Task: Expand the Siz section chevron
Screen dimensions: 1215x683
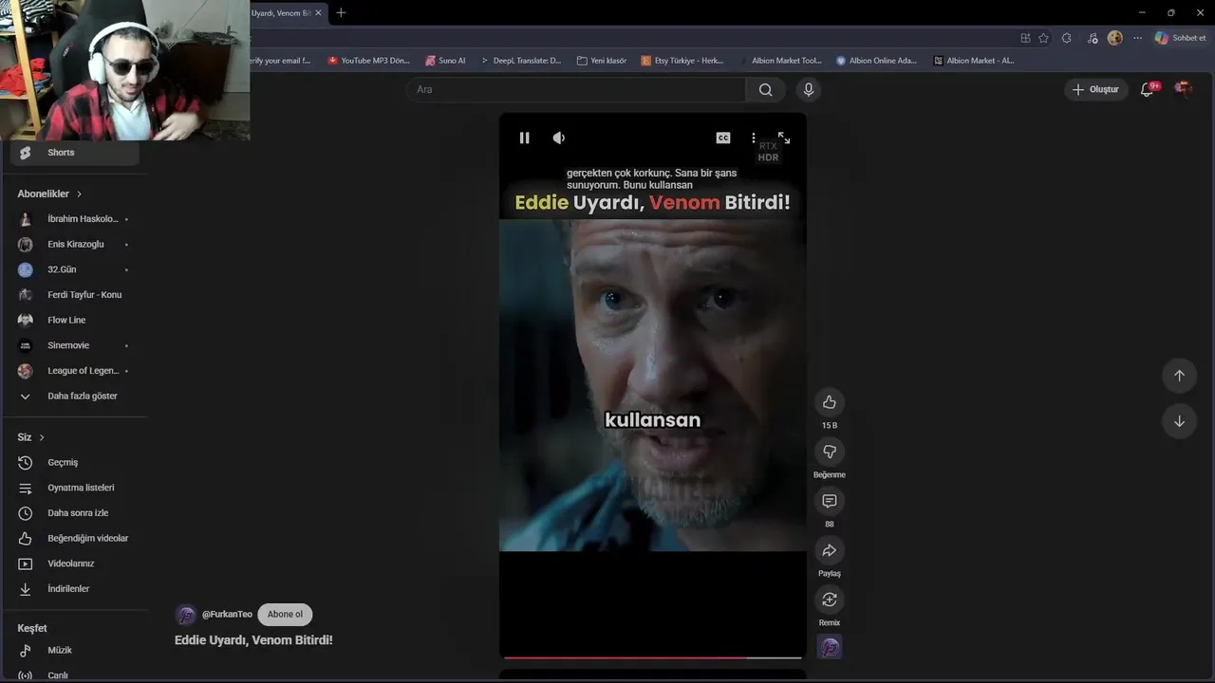Action: (x=42, y=437)
